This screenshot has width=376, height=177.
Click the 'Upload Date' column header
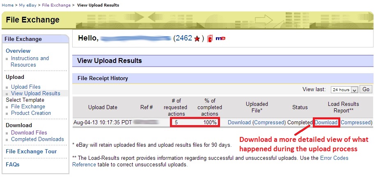[x=103, y=108]
